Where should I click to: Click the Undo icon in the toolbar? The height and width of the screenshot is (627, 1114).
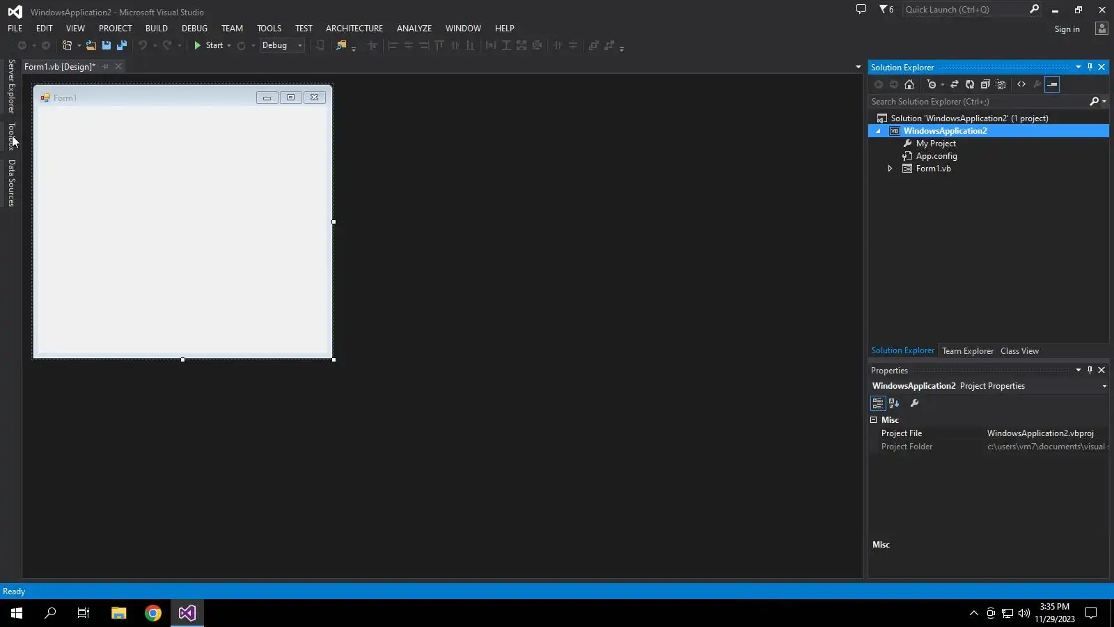click(143, 45)
